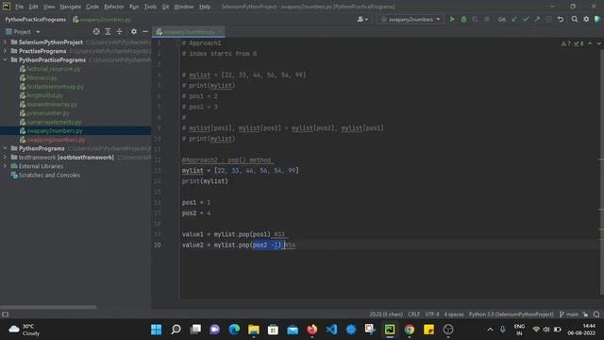Click the collapse all icon in Project panel
This screenshot has height=340, width=604.
point(120,31)
